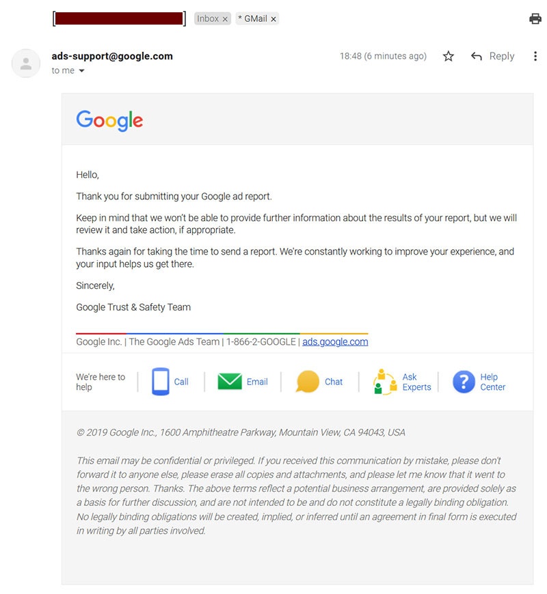The height and width of the screenshot is (594, 547).
Task: Open the three-dot more options menu
Action: pyautogui.click(x=535, y=57)
